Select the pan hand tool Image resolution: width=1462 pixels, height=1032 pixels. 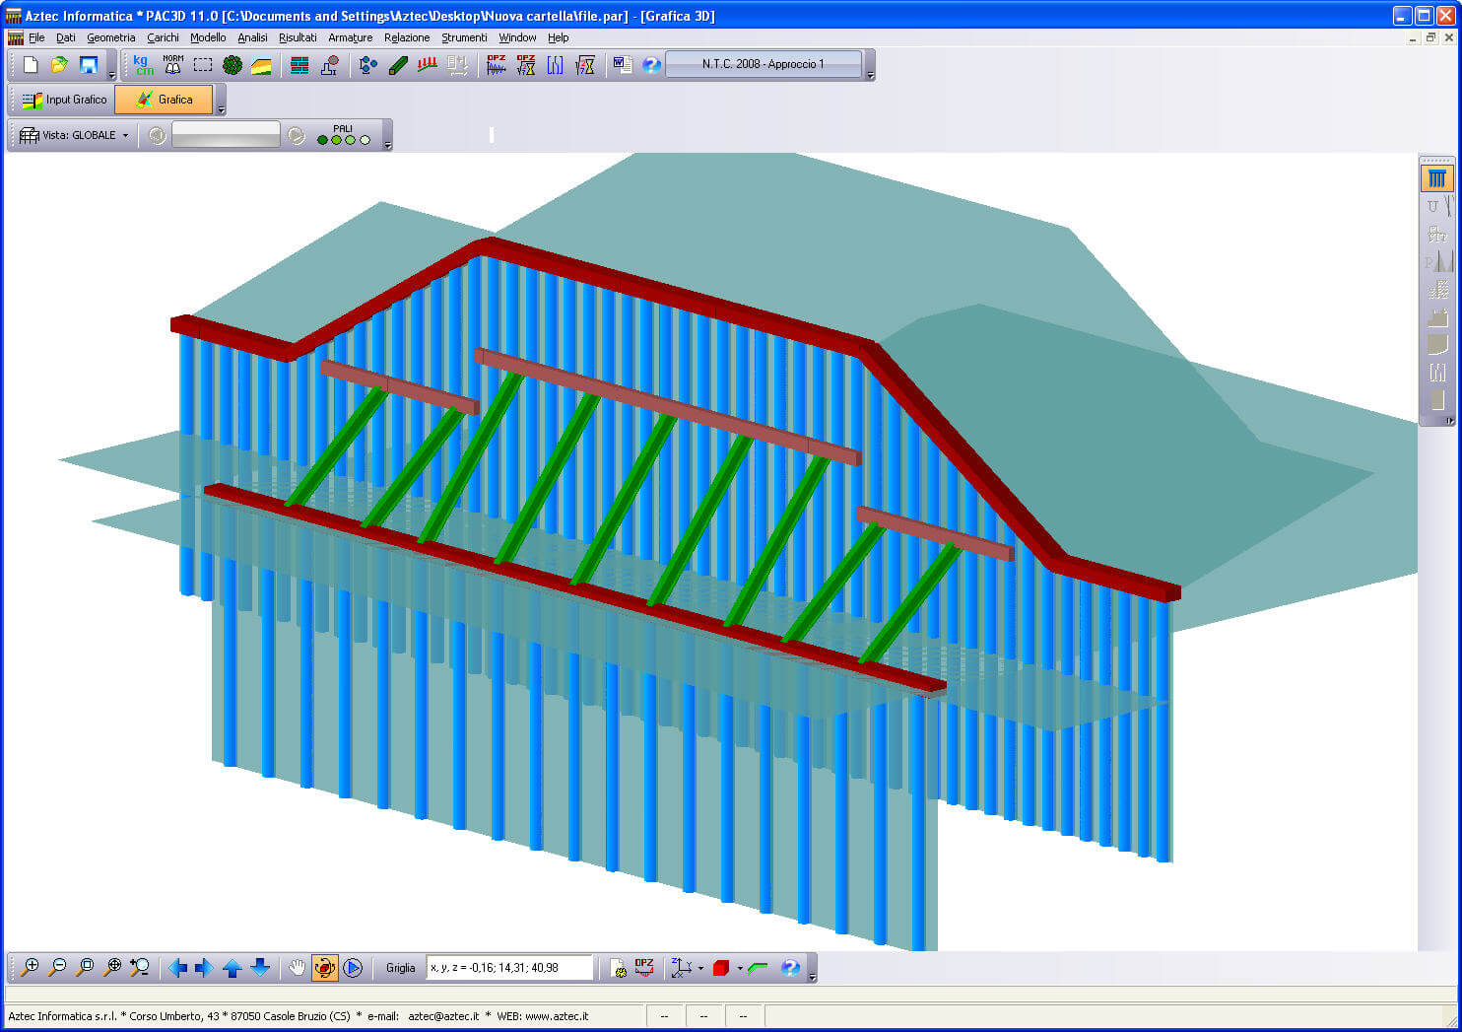tap(297, 967)
